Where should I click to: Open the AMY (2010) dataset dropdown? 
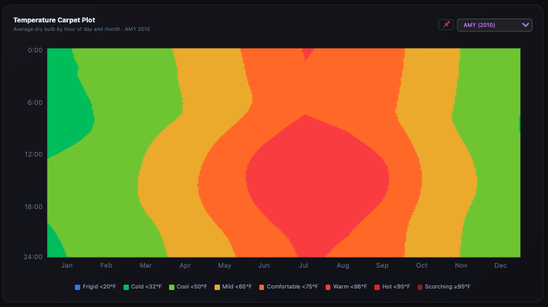495,25
